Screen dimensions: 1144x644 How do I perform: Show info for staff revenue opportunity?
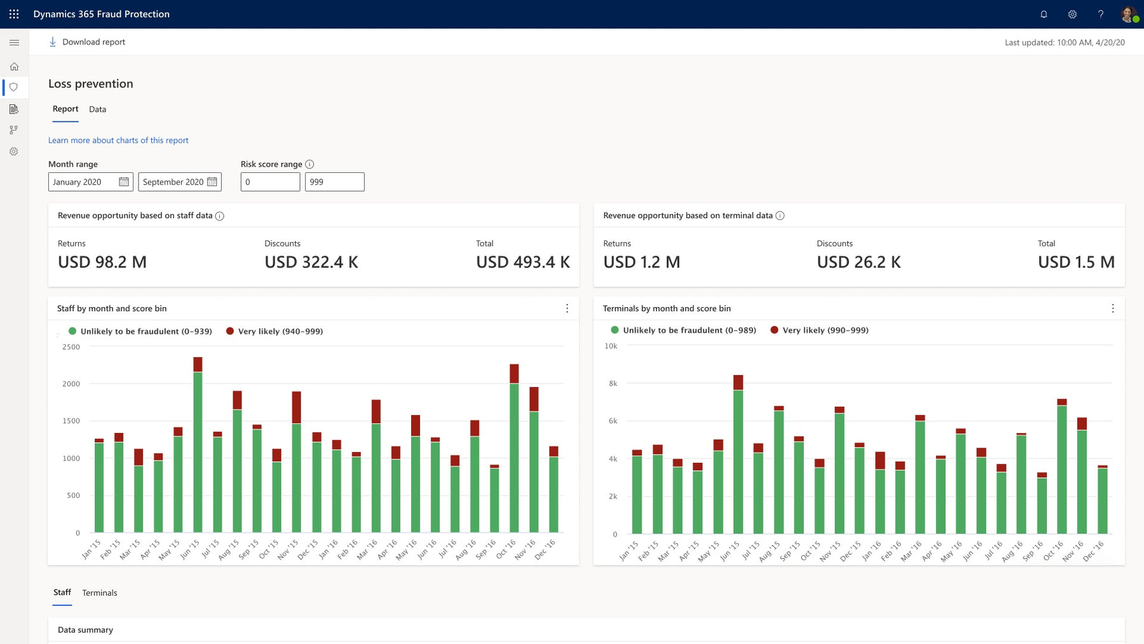tap(219, 216)
